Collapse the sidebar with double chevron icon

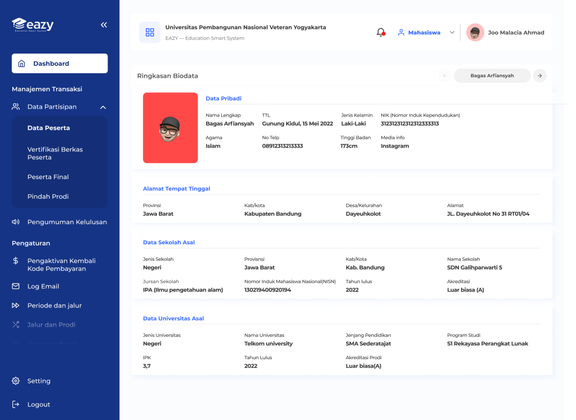pos(103,25)
